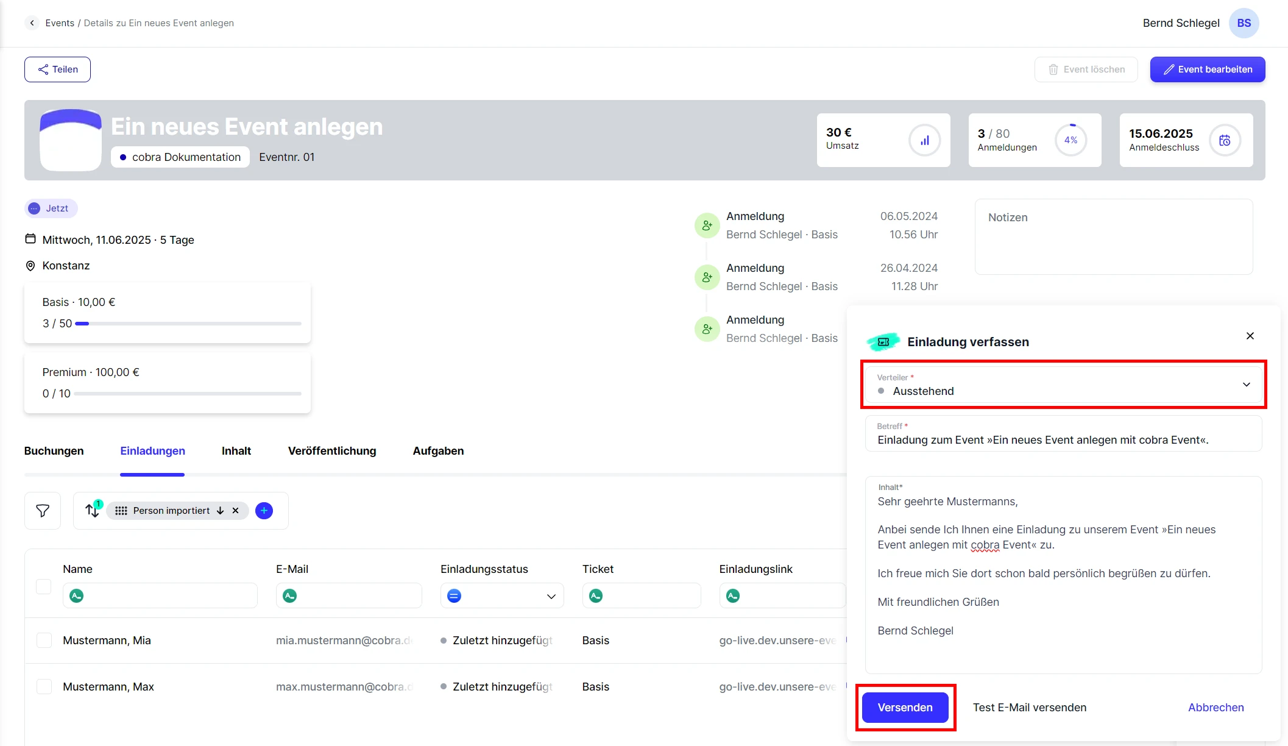The width and height of the screenshot is (1288, 746).
Task: Click the Anmeldeschluss calendar icon
Action: 1225,141
